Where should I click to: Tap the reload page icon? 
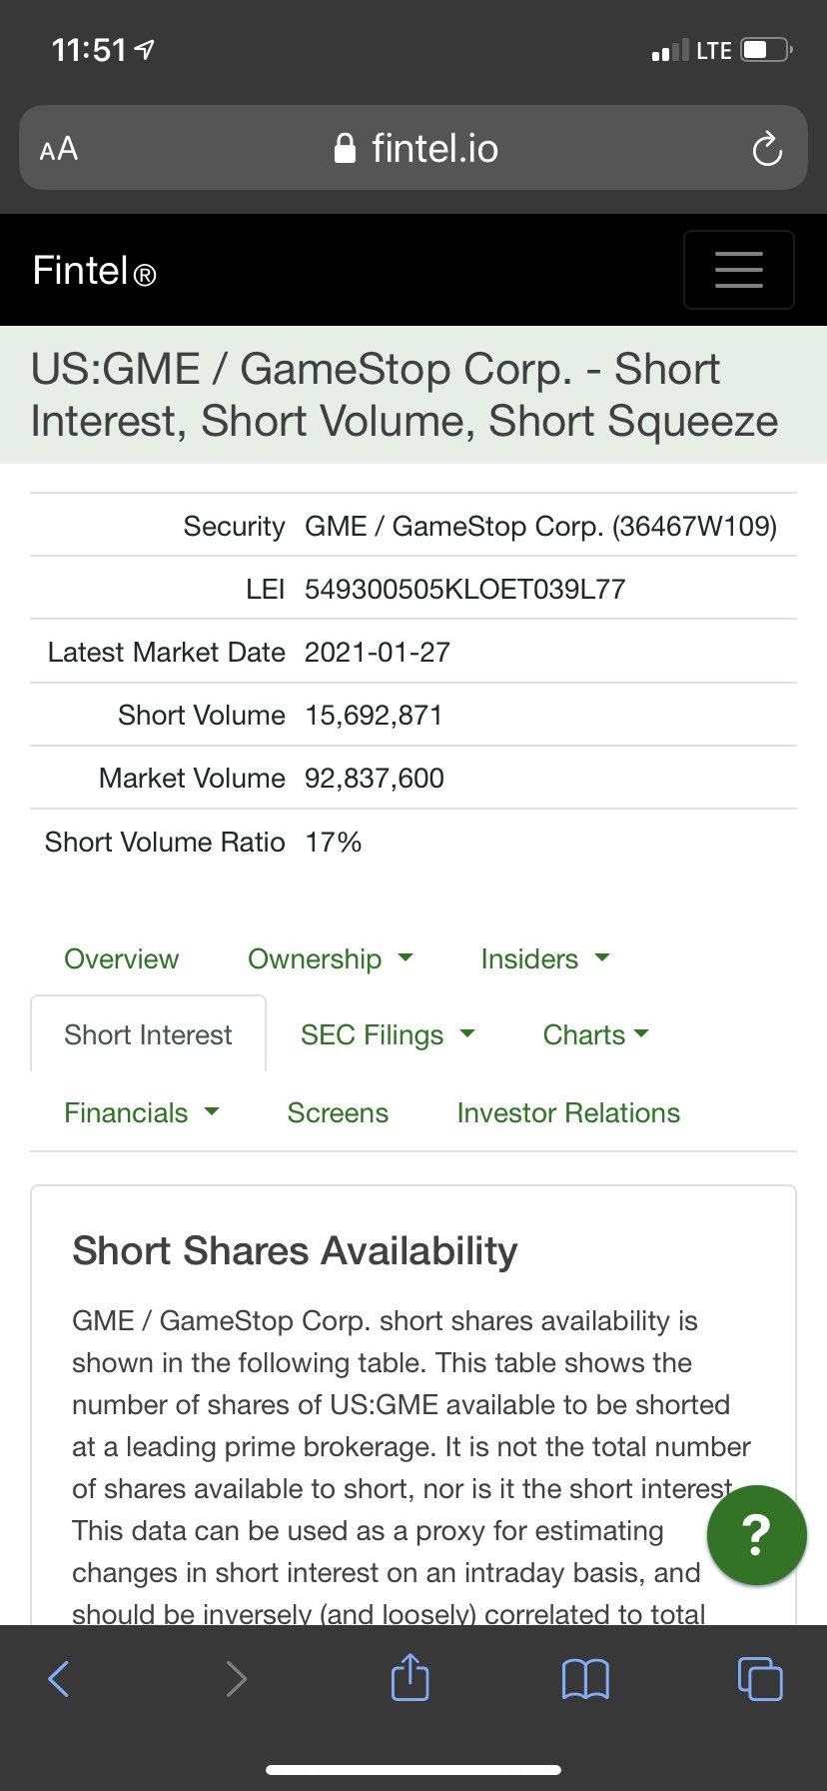pyautogui.click(x=766, y=149)
